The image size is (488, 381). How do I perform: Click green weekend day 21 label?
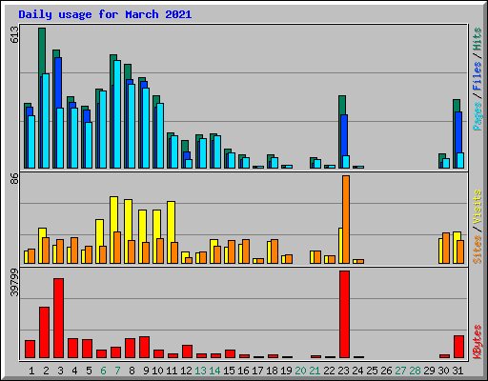(315, 371)
